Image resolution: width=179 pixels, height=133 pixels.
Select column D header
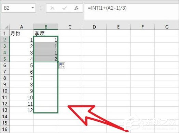coord(94,27)
